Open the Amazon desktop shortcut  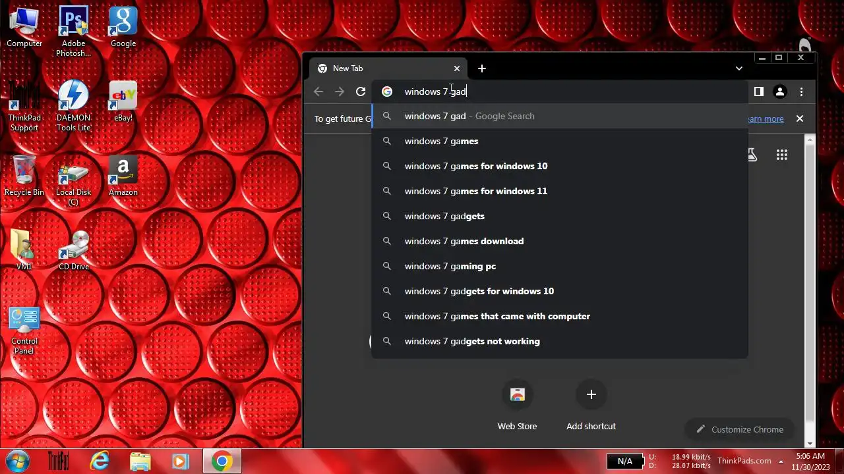pyautogui.click(x=123, y=176)
